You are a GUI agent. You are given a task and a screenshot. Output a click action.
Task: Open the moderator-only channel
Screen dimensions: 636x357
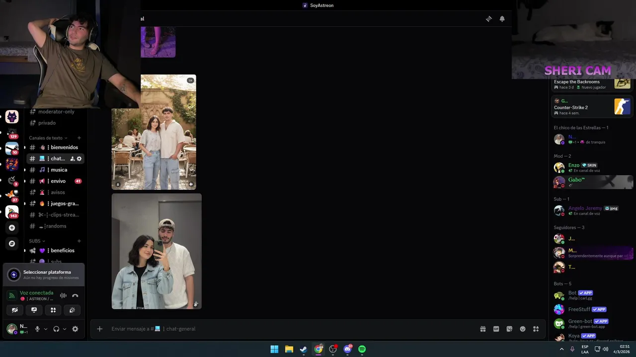55,112
